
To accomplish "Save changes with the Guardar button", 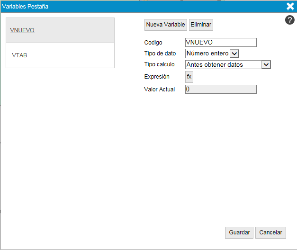I will [x=239, y=232].
